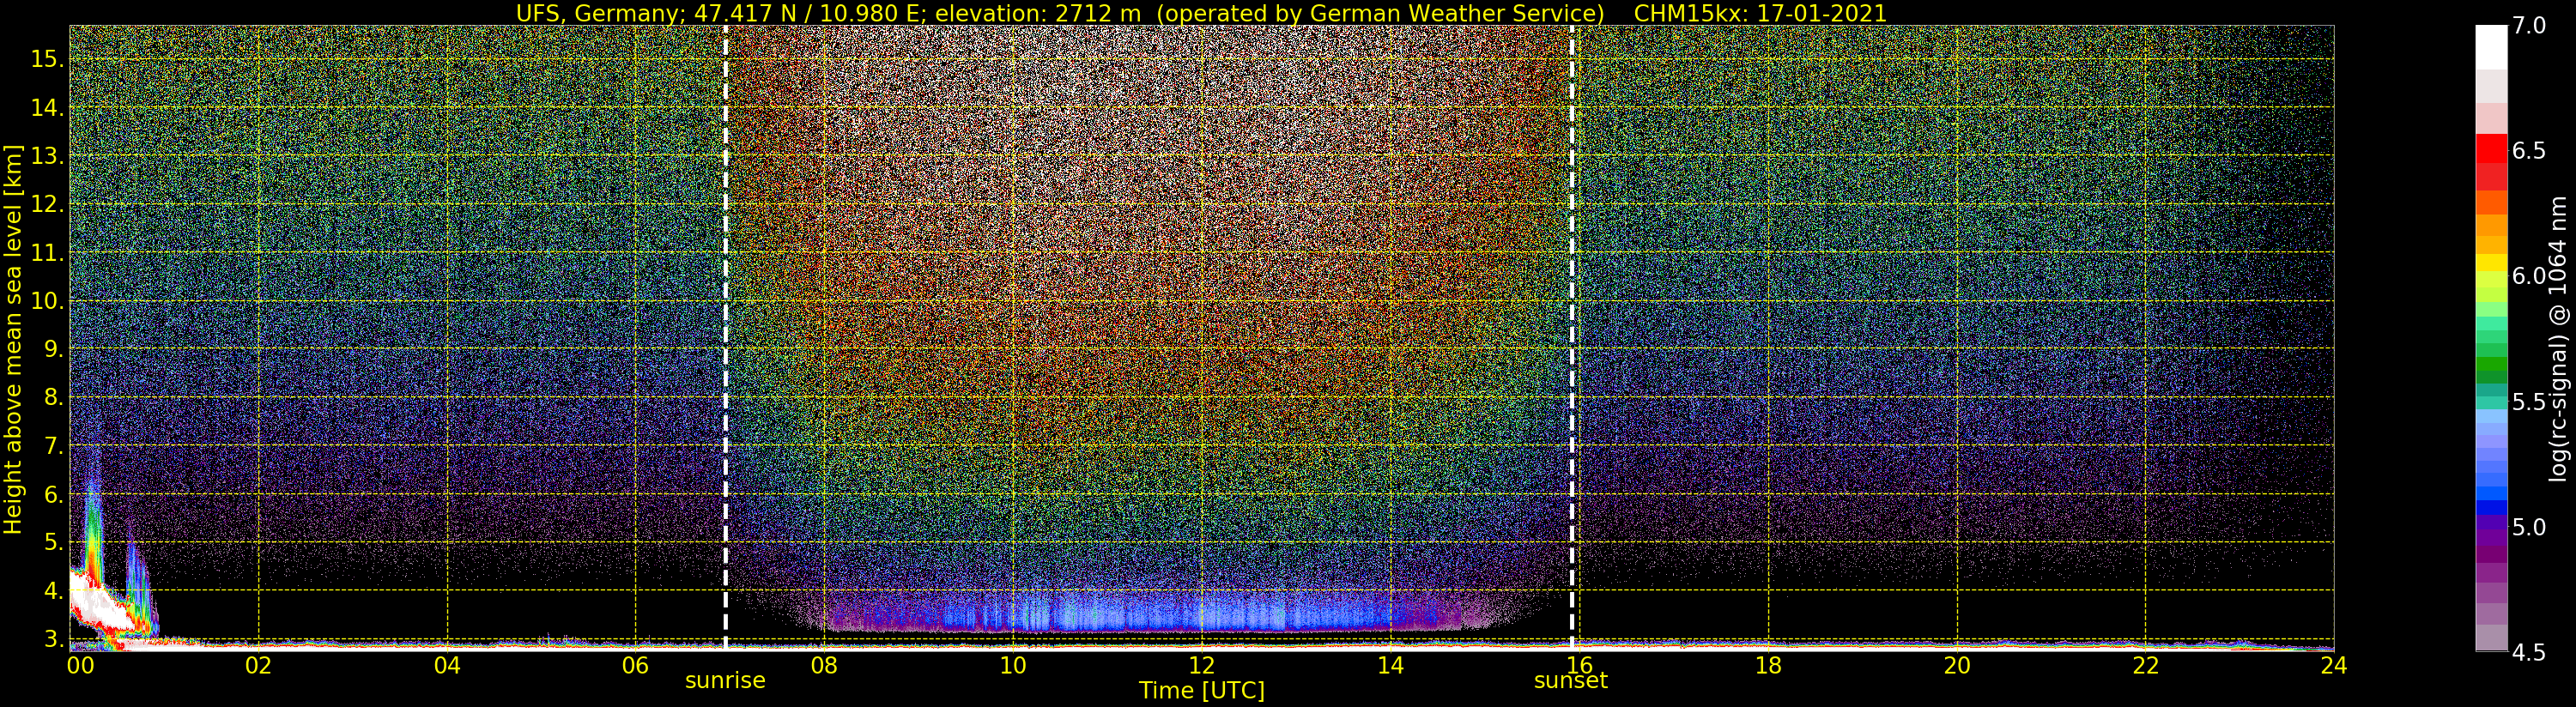Select the '10.' tick on the height axis
This screenshot has width=2576, height=707.
point(47,301)
